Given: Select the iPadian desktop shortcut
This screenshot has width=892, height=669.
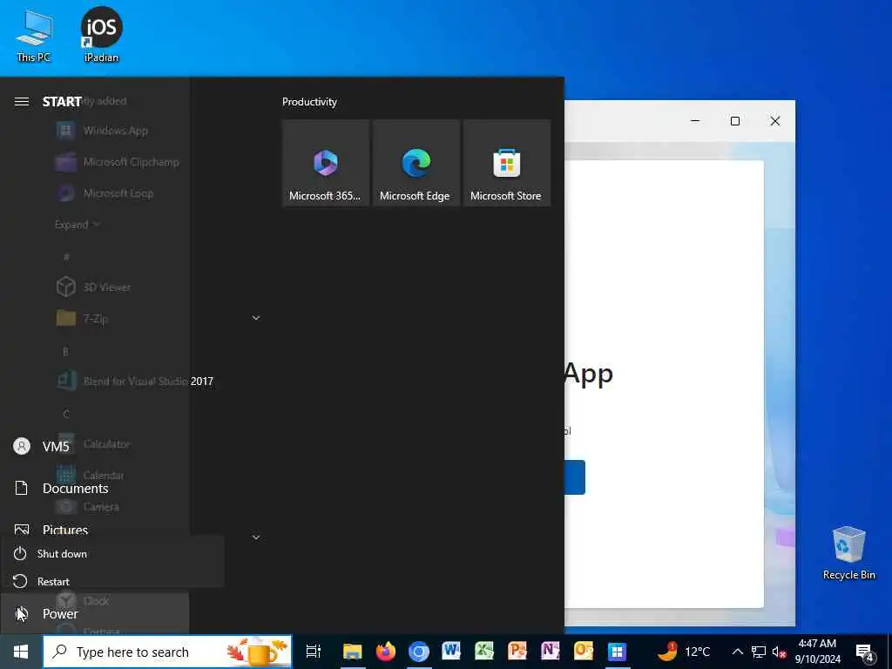Looking at the screenshot, I should point(101,35).
